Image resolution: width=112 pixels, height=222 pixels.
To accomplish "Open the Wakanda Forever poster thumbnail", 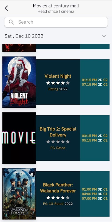I will [x=19, y=194].
